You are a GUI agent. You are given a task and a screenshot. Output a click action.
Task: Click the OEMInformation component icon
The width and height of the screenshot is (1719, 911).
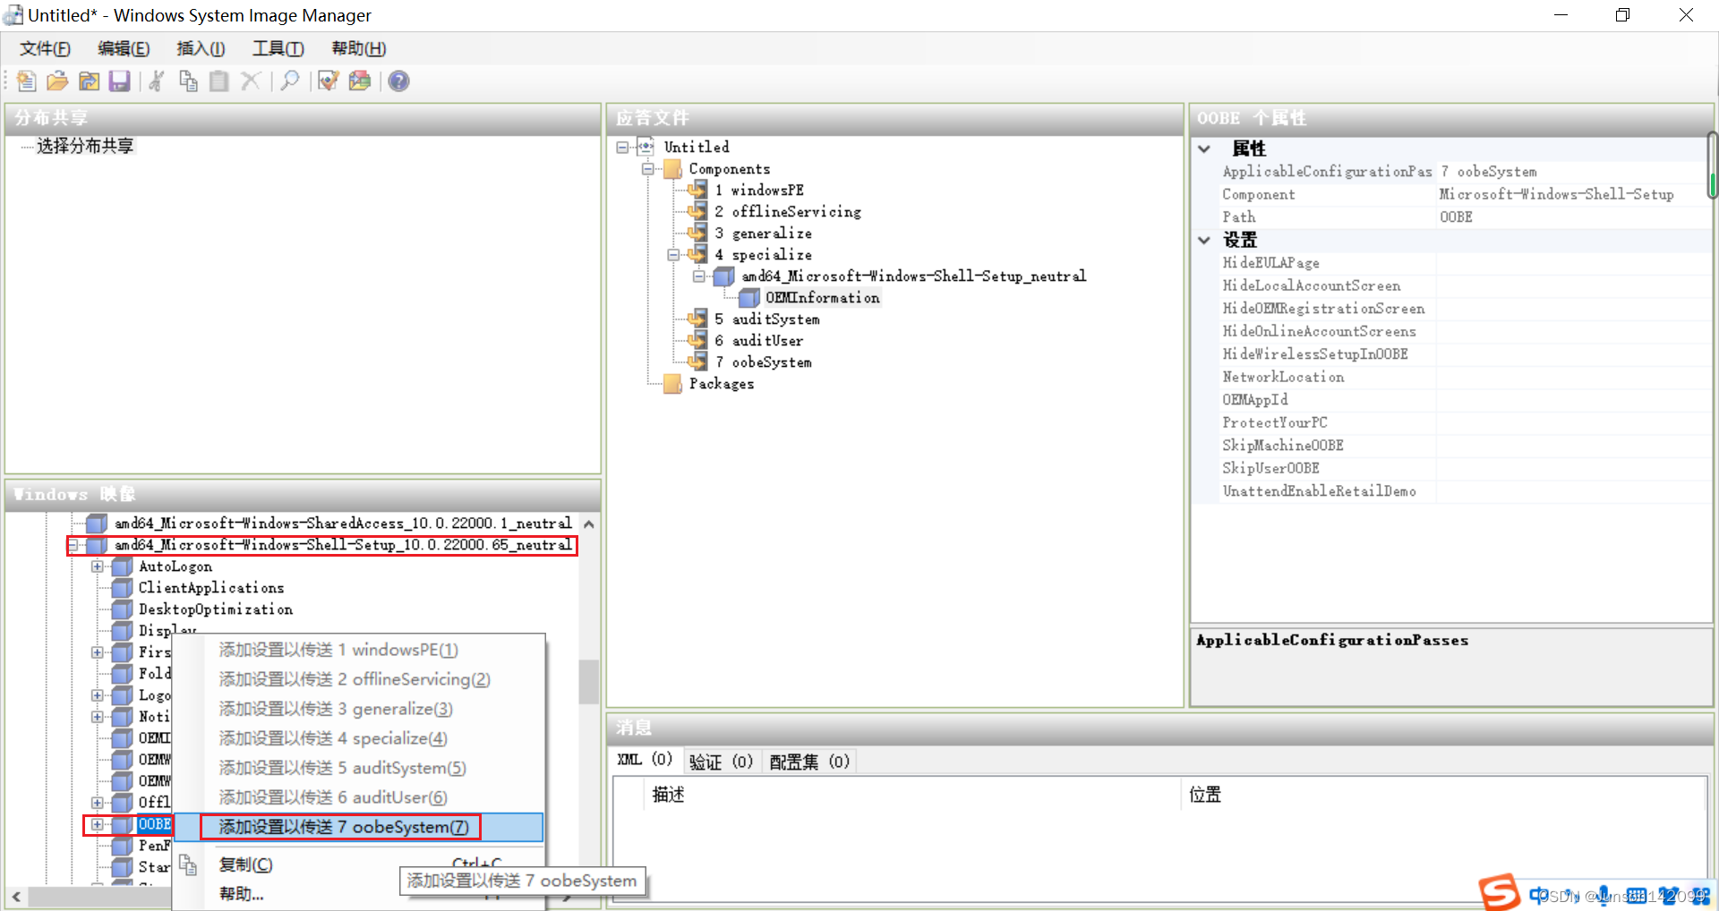point(749,297)
